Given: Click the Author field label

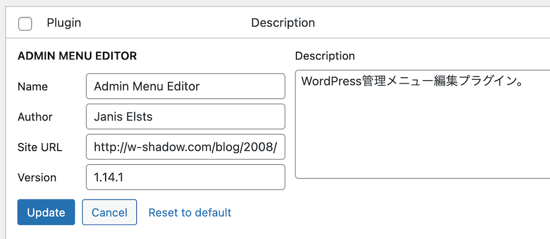Looking at the screenshot, I should click(35, 117).
